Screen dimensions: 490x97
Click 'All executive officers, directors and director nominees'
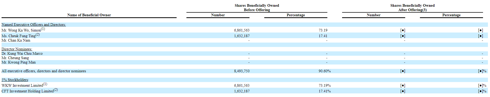44,71
